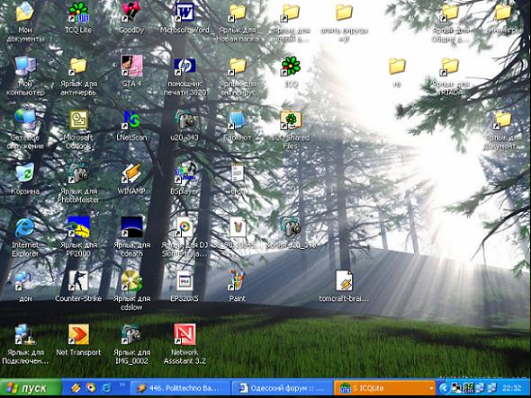This screenshot has width=531, height=398.
Task: Select the мини-игры folder icon
Action: [x=503, y=13]
